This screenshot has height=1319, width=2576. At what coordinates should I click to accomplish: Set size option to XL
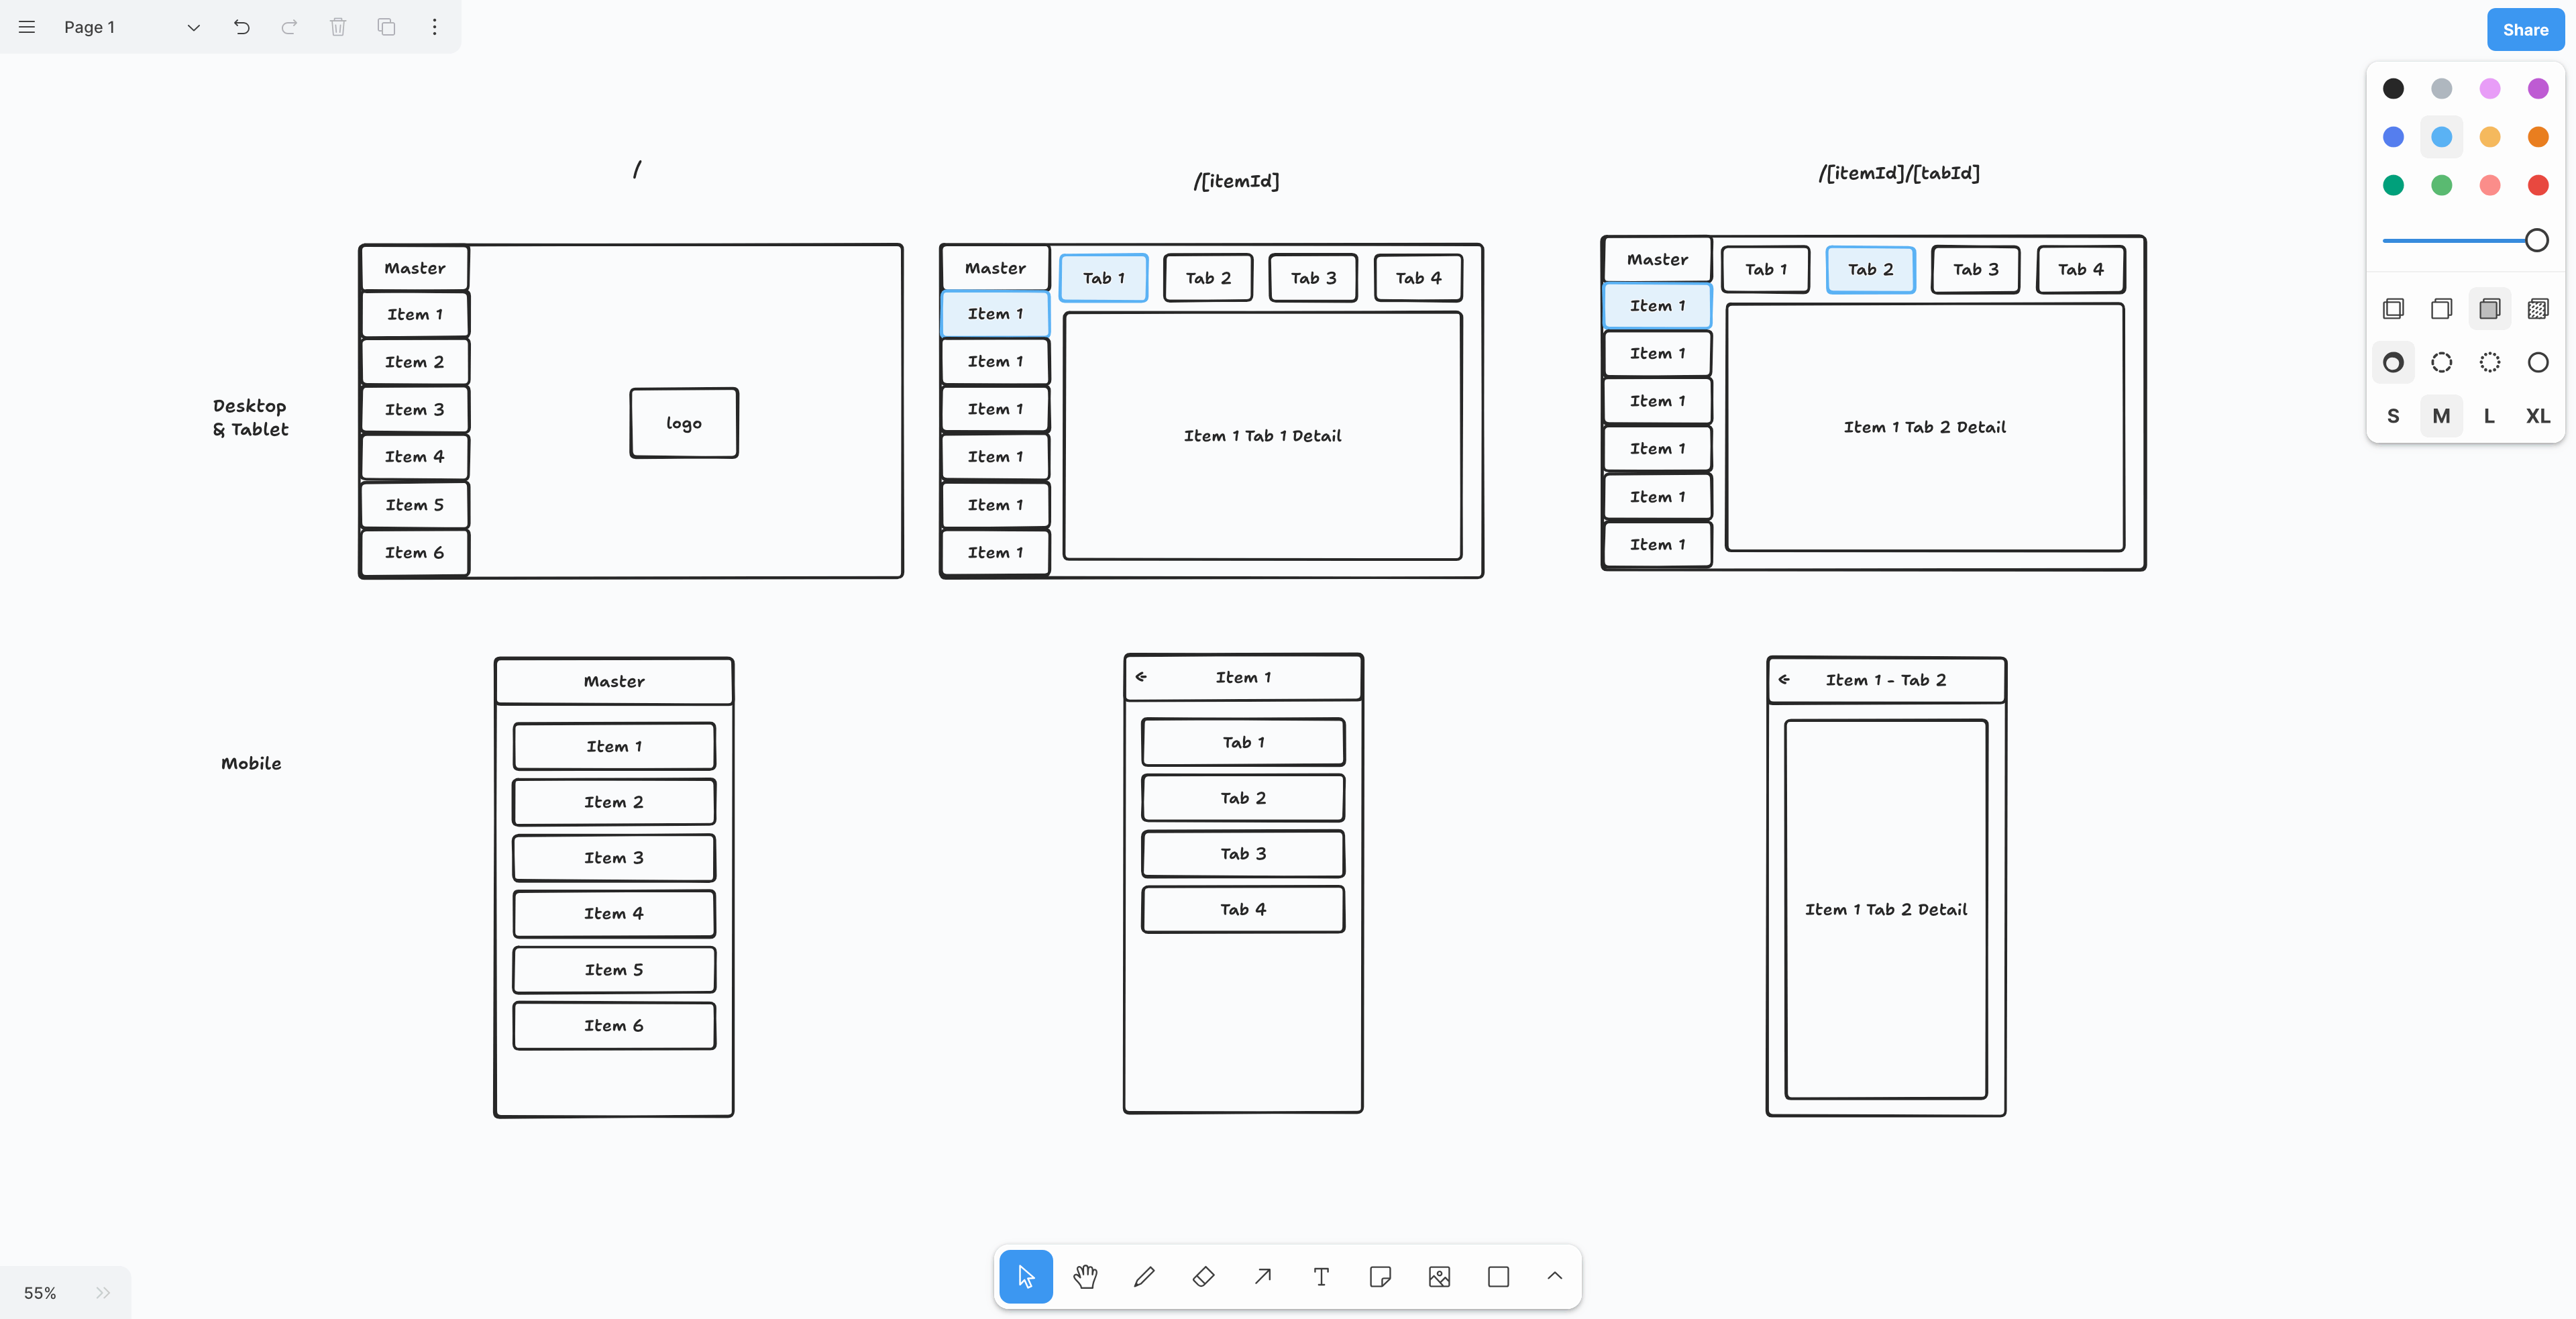point(2537,416)
